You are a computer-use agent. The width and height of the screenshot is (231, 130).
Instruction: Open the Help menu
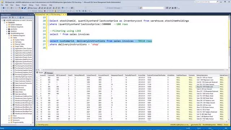[x=51, y=5]
